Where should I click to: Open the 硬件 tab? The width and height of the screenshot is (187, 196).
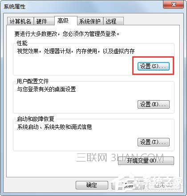point(44,21)
